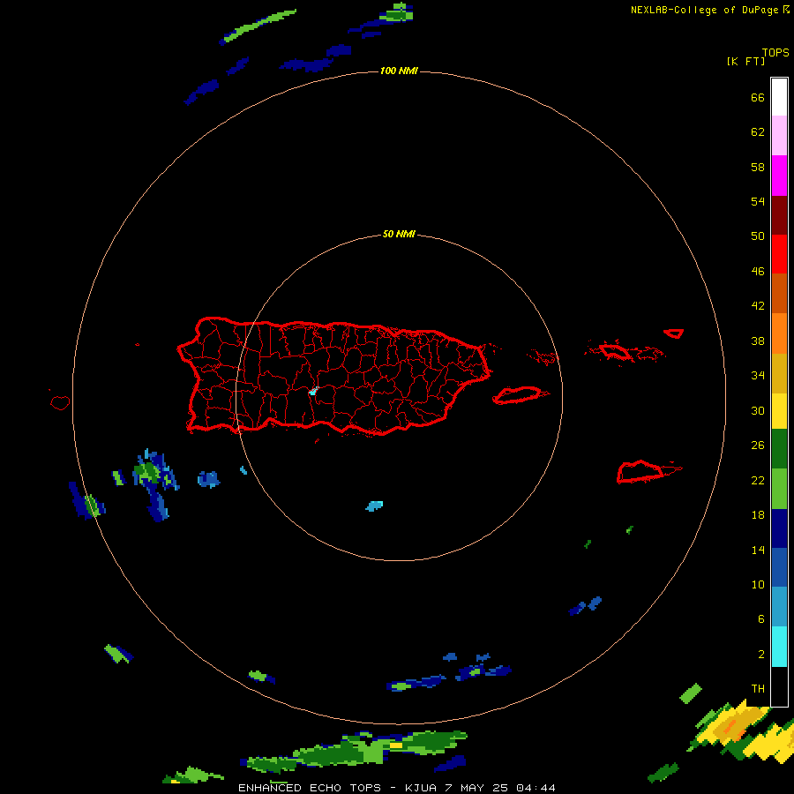Click the 50 NMI range ring label
This screenshot has height=794, width=794.
pos(399,234)
